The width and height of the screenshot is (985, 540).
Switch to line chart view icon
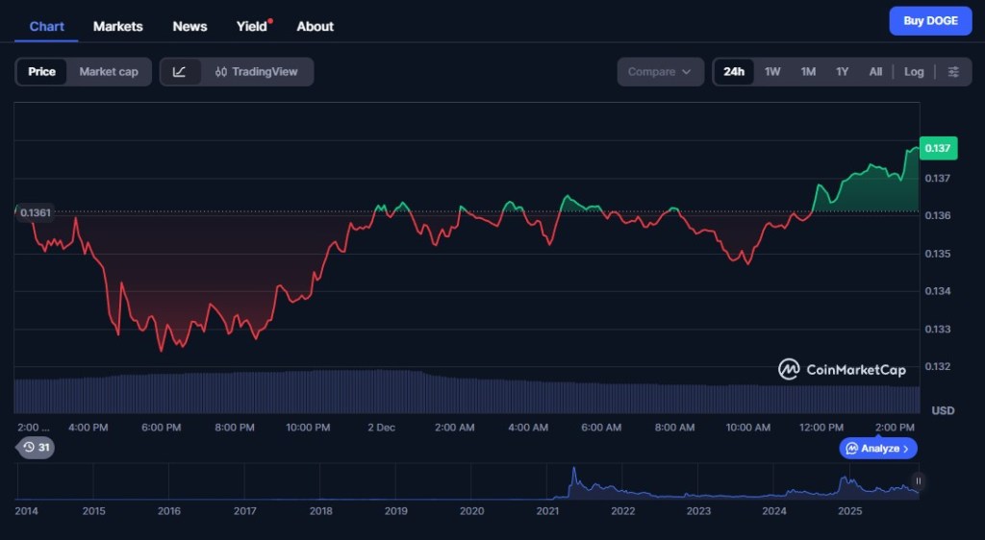(180, 71)
